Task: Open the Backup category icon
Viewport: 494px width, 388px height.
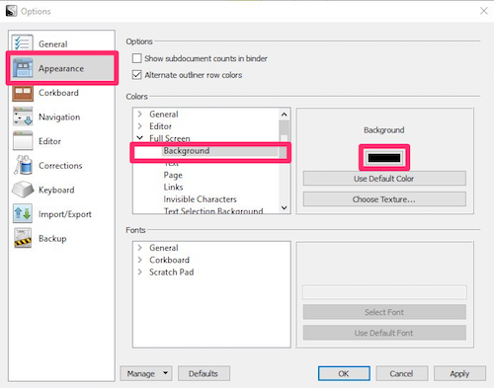Action: coord(23,238)
